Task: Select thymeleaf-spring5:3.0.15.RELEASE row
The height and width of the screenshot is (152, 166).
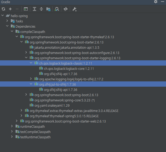Action: 83,116
